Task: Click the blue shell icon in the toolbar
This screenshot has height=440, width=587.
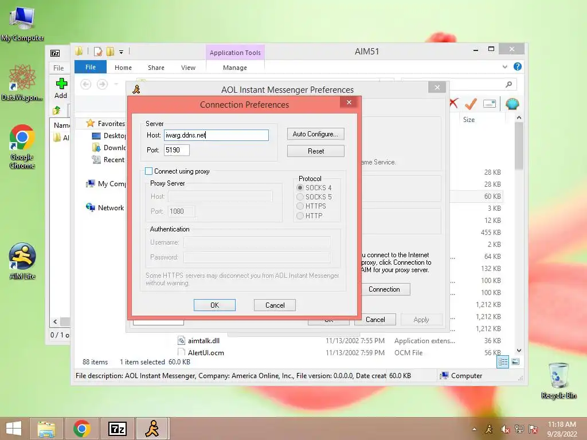Action: click(512, 104)
